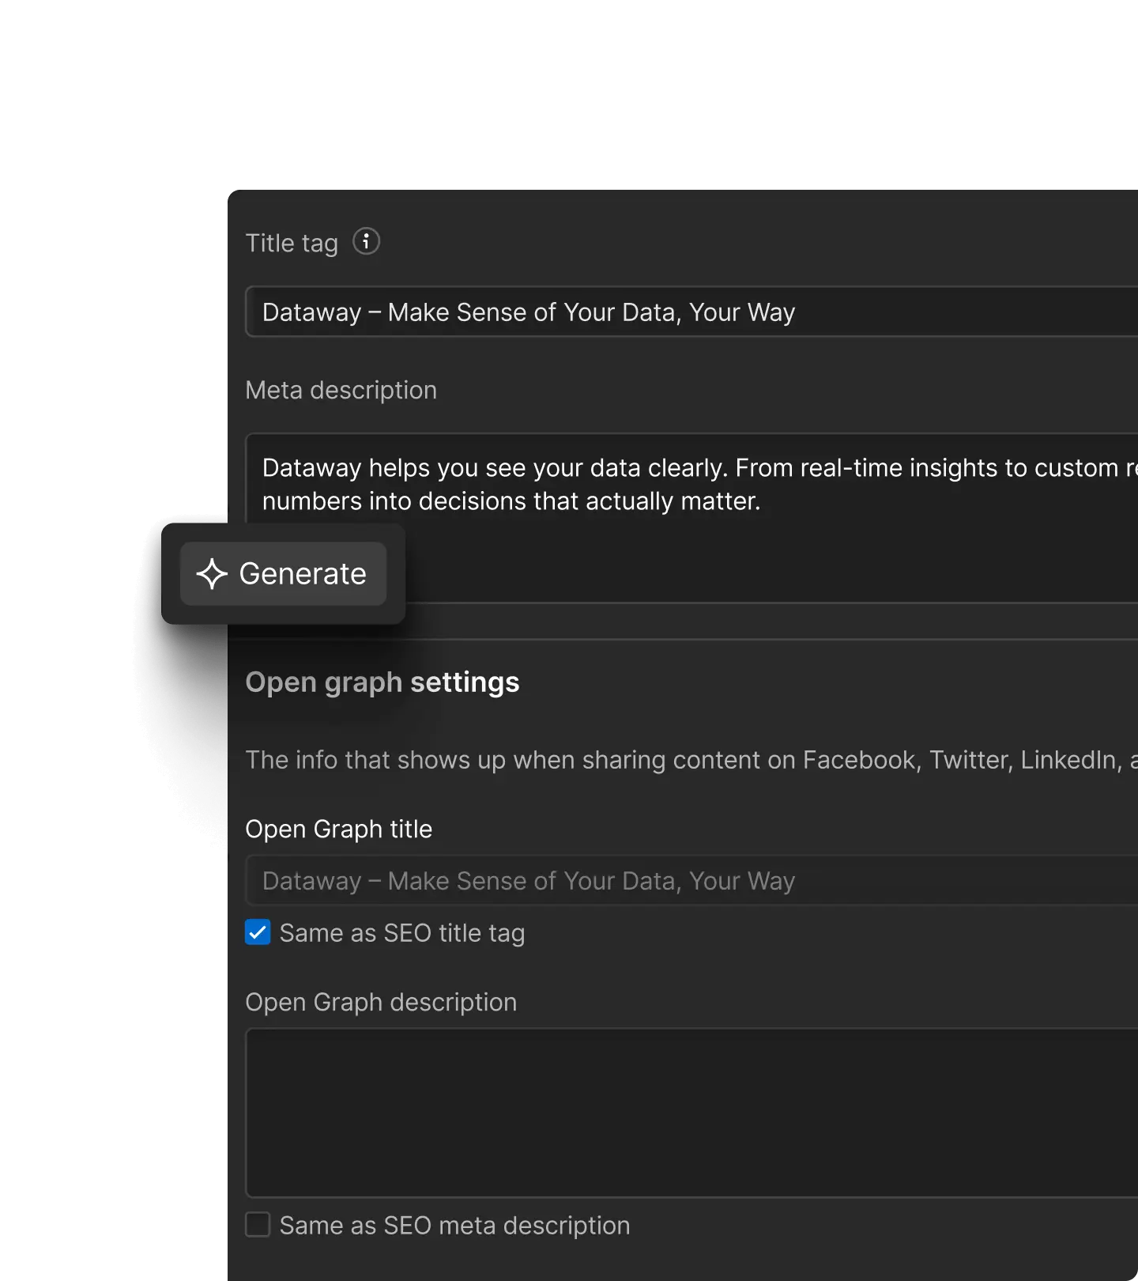The width and height of the screenshot is (1138, 1281).
Task: Click the Open Graph description text area
Action: [x=691, y=1113]
